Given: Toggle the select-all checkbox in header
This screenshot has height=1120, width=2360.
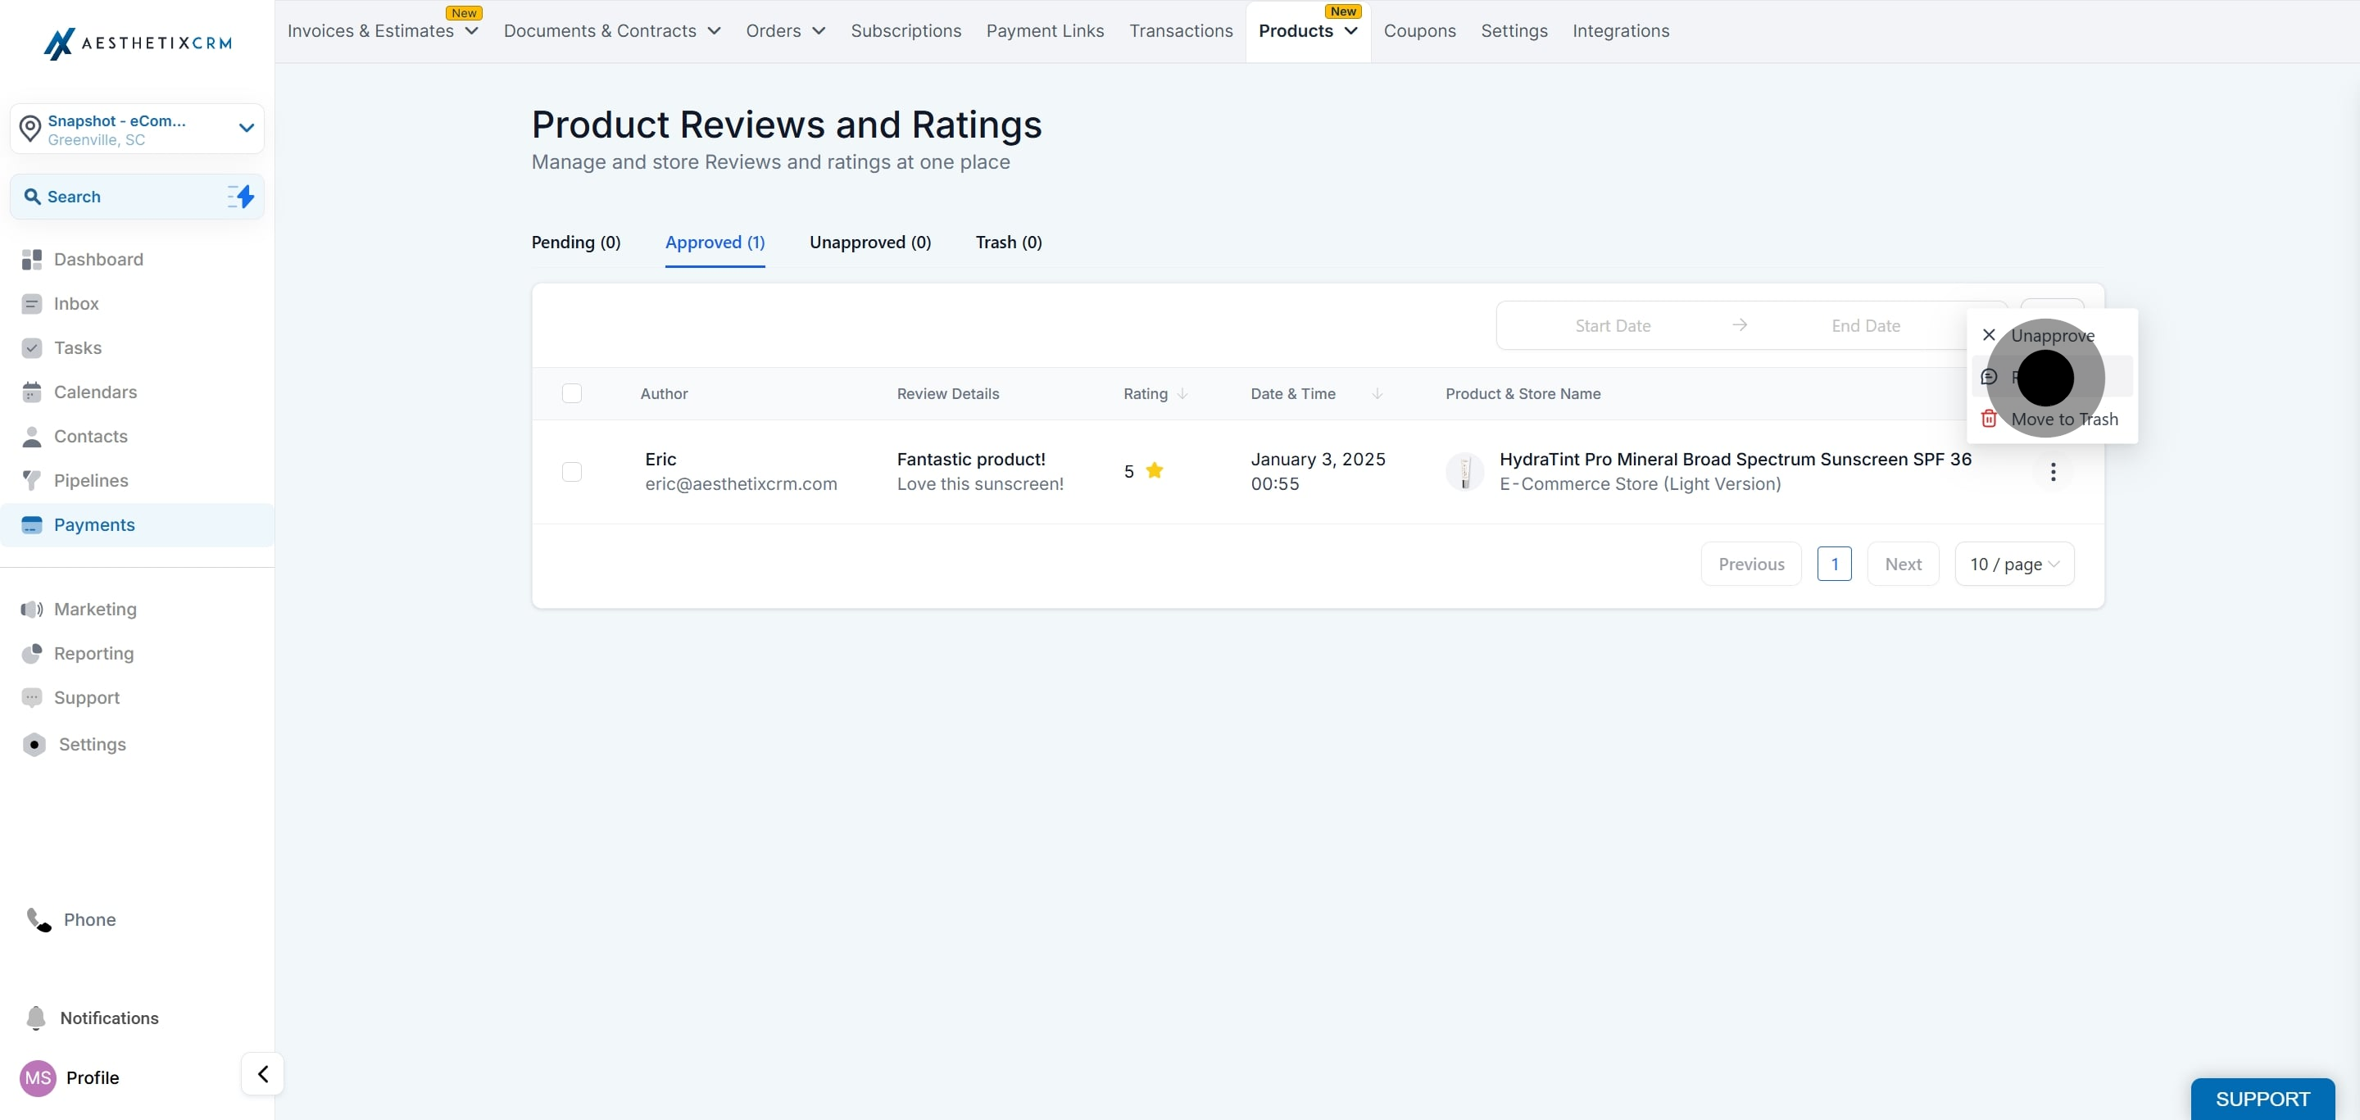Looking at the screenshot, I should click(572, 394).
